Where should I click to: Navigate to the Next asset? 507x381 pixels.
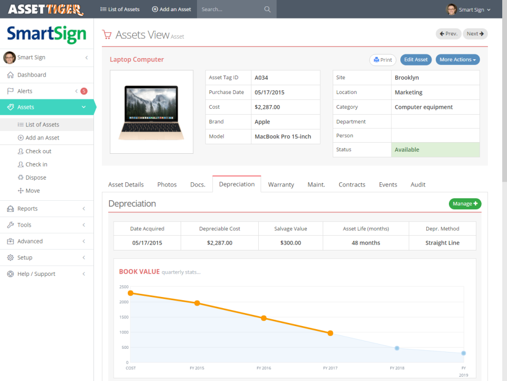pos(475,33)
